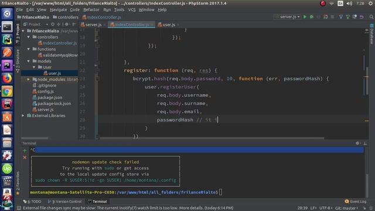Open the Terminal app in Ubuntu dock
This screenshot has height=211, width=375.
click(x=7, y=27)
